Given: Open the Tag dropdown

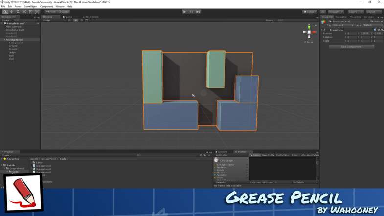Looking at the screenshot, I should [343, 25].
